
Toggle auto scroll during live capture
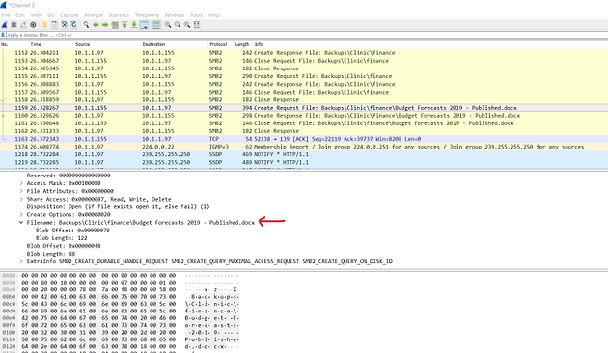point(144,25)
